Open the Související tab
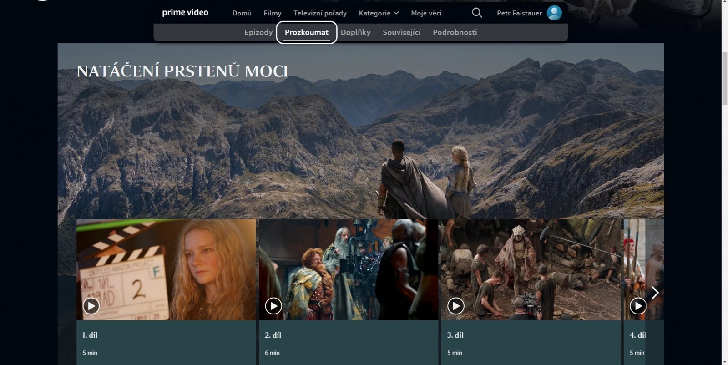Viewport: 728px width, 365px height. click(x=402, y=32)
